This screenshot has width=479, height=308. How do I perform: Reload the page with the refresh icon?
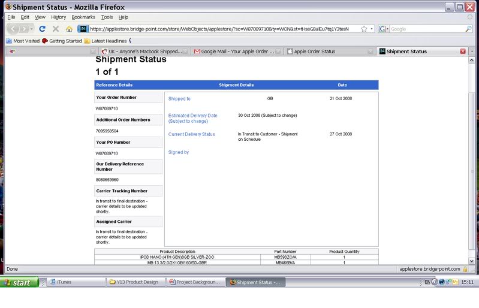(x=42, y=29)
